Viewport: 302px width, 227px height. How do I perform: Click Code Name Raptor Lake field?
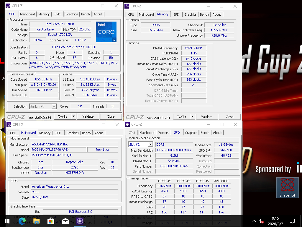point(45,29)
